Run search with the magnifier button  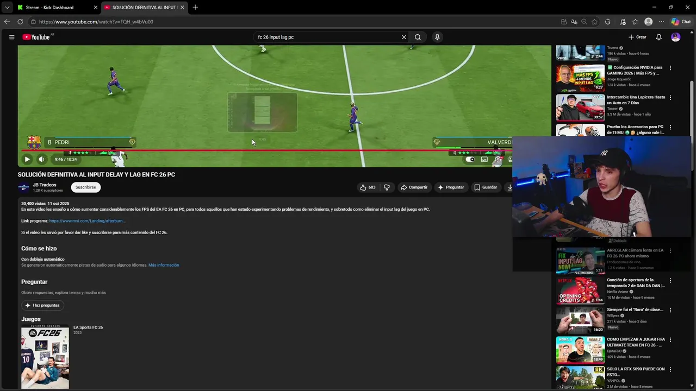pos(418,37)
